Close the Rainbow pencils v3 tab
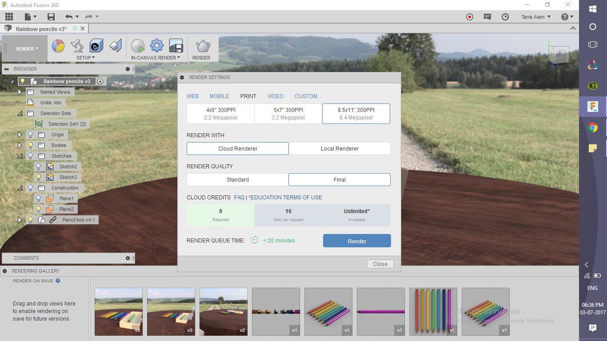This screenshot has height=341, width=607. 83,28
